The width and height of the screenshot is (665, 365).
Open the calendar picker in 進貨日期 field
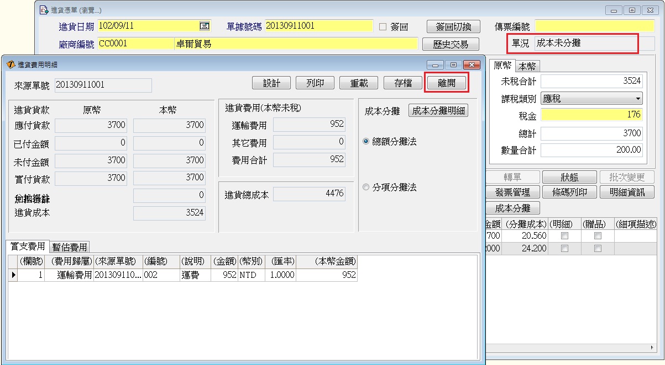[x=204, y=26]
